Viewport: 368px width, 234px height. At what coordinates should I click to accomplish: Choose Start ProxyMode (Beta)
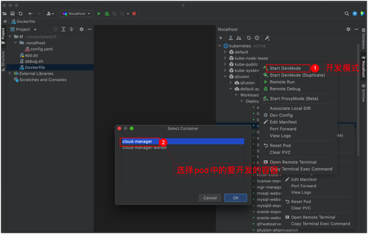[294, 98]
